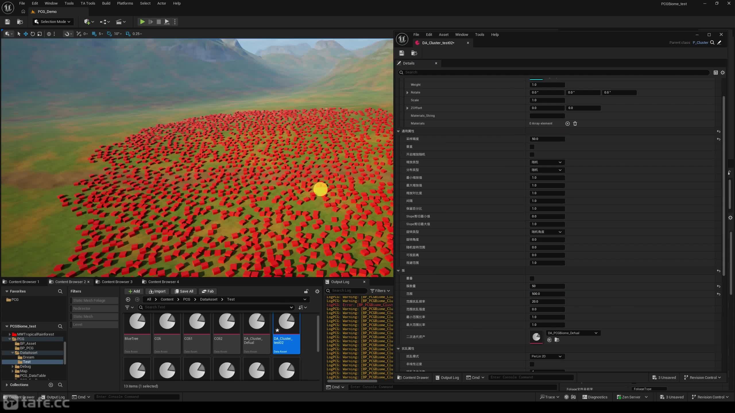This screenshot has width=735, height=413.
Task: Click the add element icon for Materials array
Action: pyautogui.click(x=567, y=124)
